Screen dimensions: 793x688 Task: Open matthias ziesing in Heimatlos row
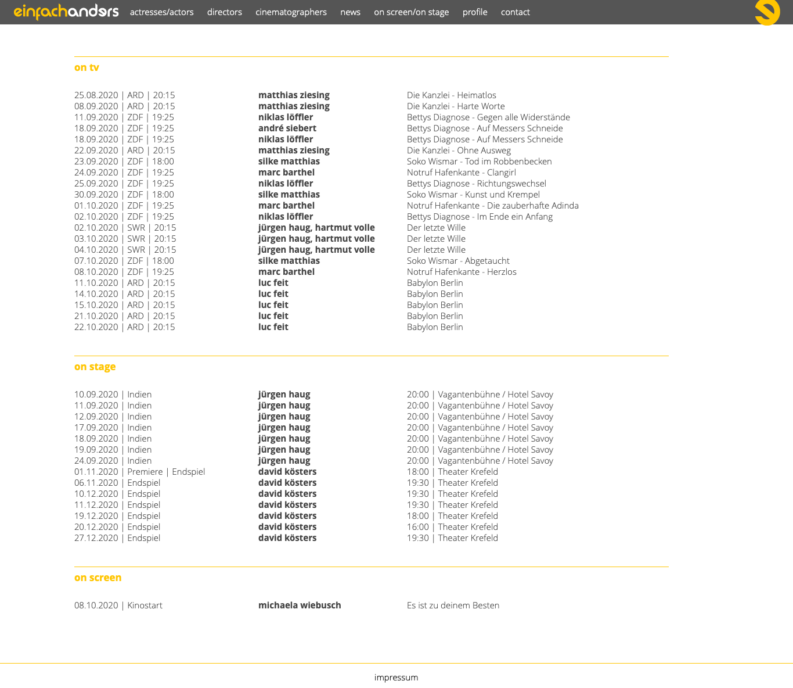tap(294, 95)
